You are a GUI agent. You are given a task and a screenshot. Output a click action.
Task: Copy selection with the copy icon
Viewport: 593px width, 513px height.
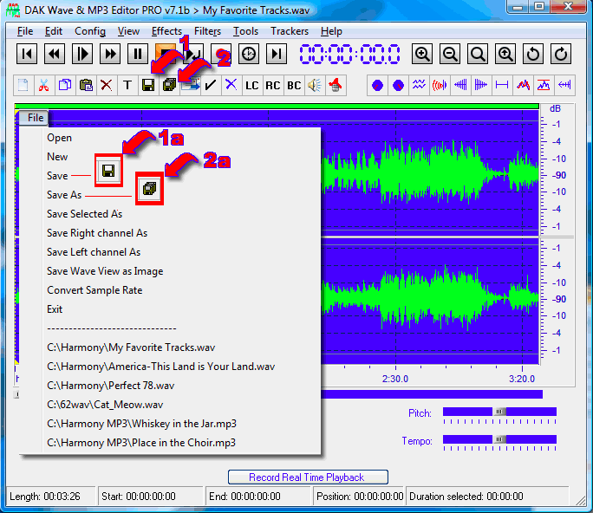pos(65,85)
